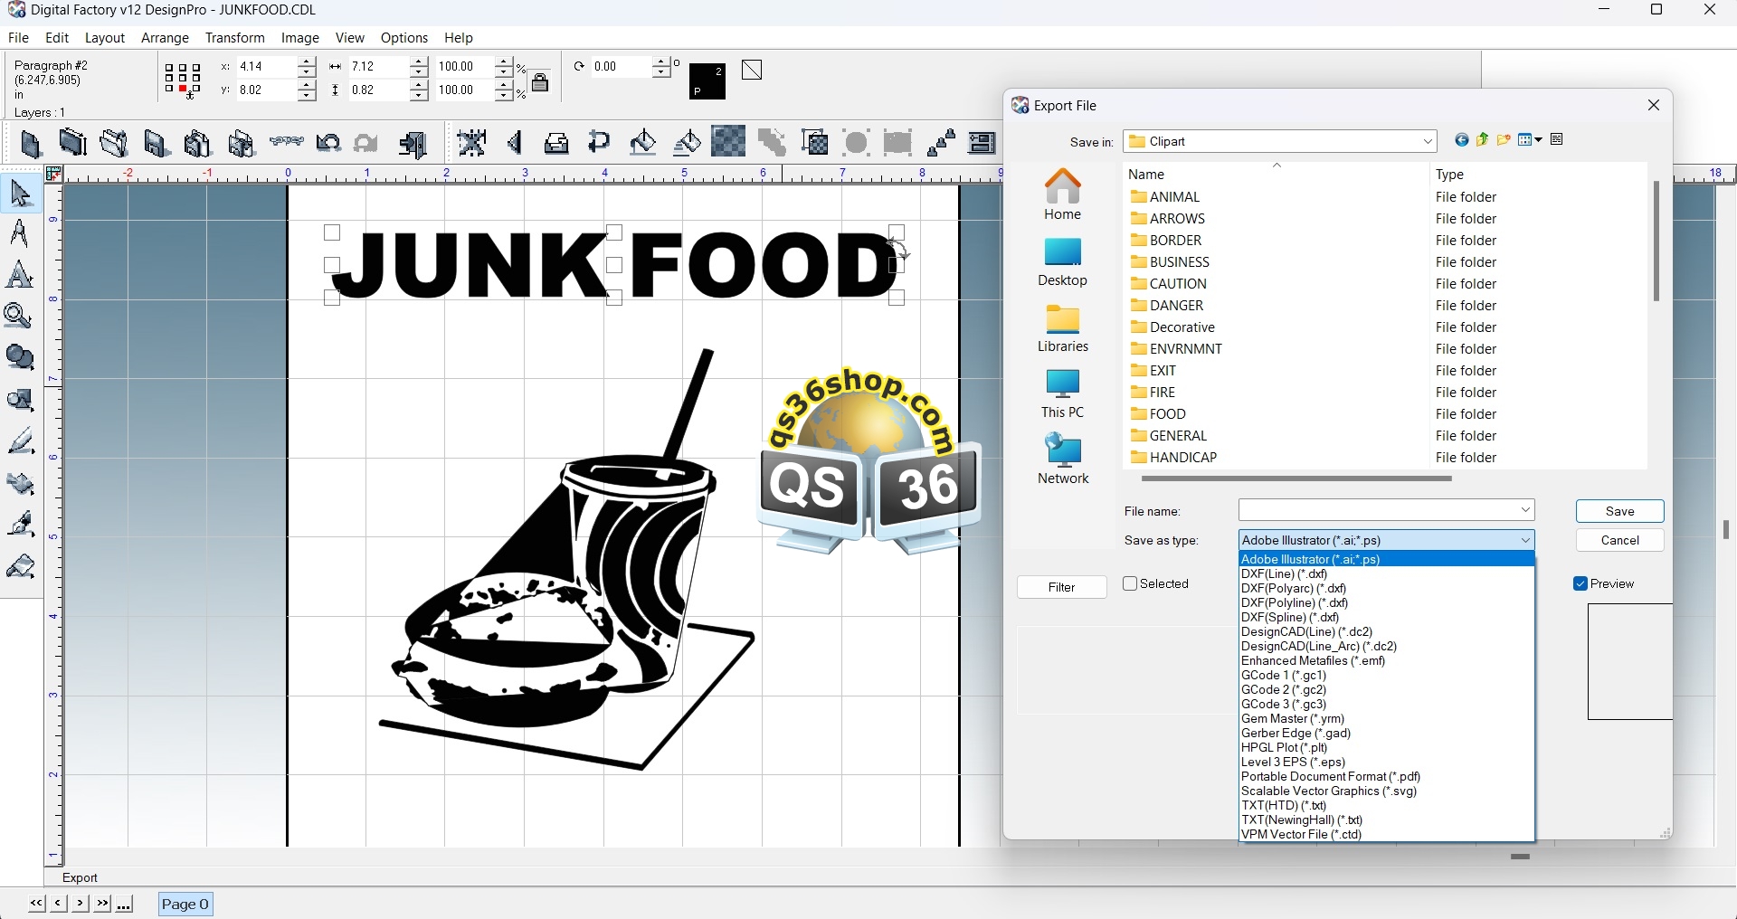Open the Arrange menu

point(165,38)
